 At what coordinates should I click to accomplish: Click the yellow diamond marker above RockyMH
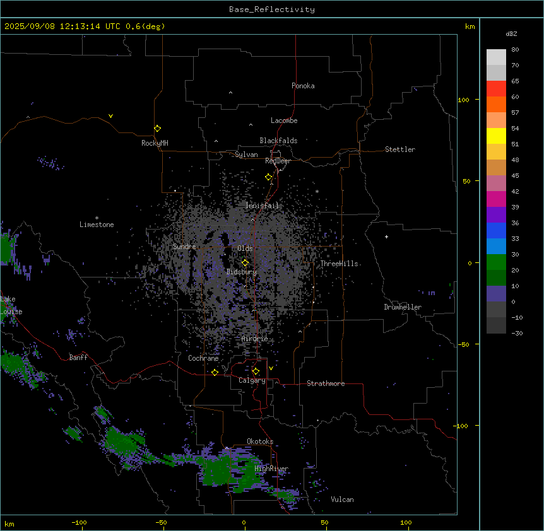[x=157, y=129]
